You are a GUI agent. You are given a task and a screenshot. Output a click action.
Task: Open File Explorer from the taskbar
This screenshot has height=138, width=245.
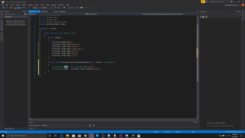click(67, 135)
